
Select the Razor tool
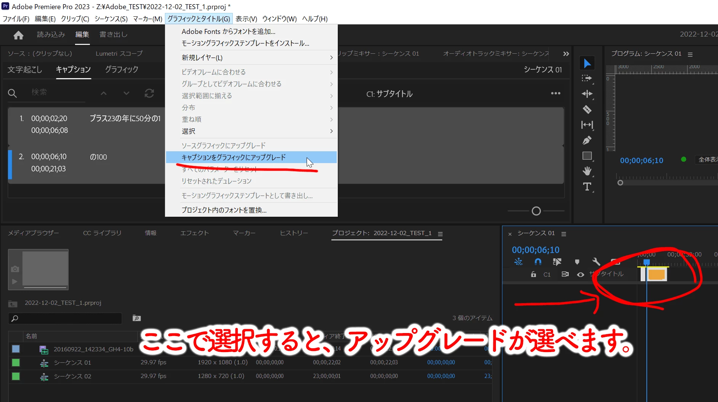pos(587,110)
